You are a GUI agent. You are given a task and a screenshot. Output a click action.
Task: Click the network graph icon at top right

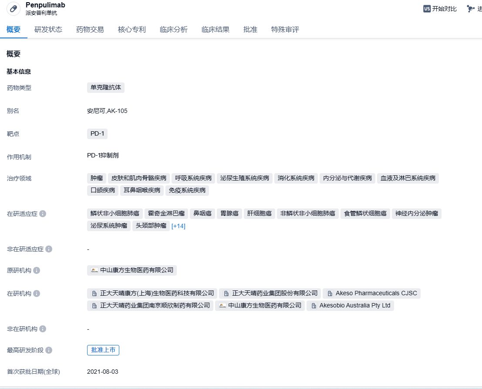point(470,9)
